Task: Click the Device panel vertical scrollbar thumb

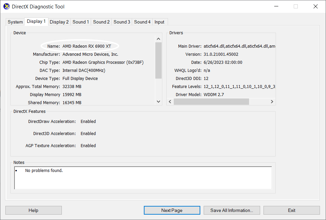Action: [158, 60]
